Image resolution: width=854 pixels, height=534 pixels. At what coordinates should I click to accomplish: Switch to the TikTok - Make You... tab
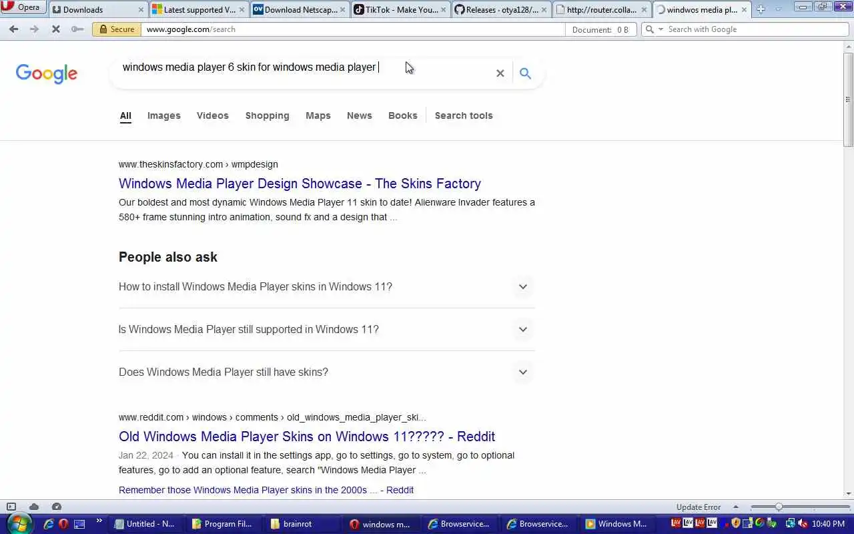tap(400, 9)
